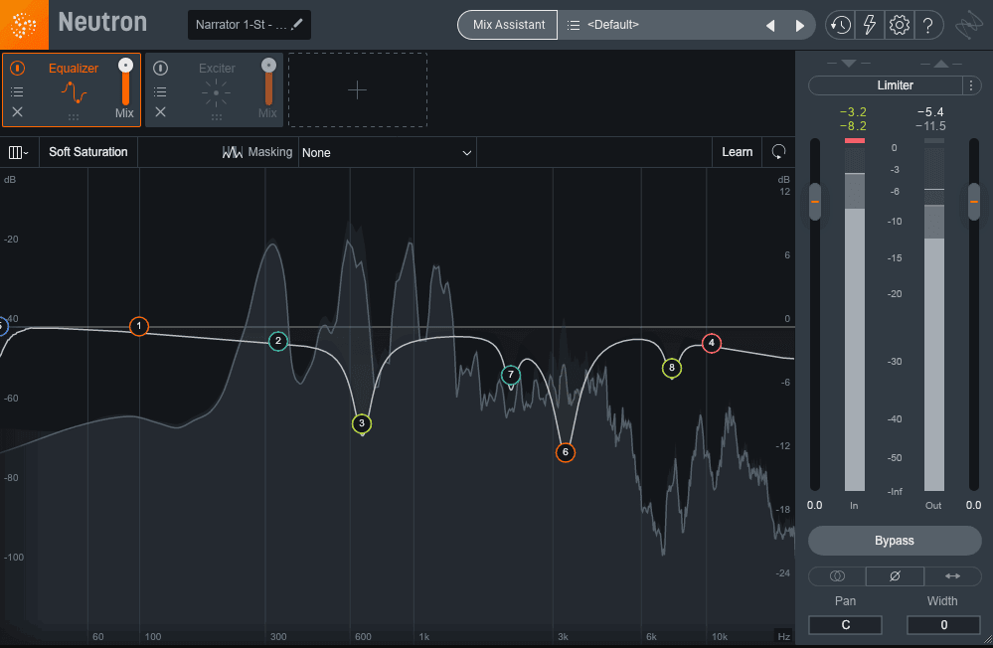This screenshot has height=648, width=993.
Task: Click the iZotope Neutron logo icon
Action: (24, 24)
